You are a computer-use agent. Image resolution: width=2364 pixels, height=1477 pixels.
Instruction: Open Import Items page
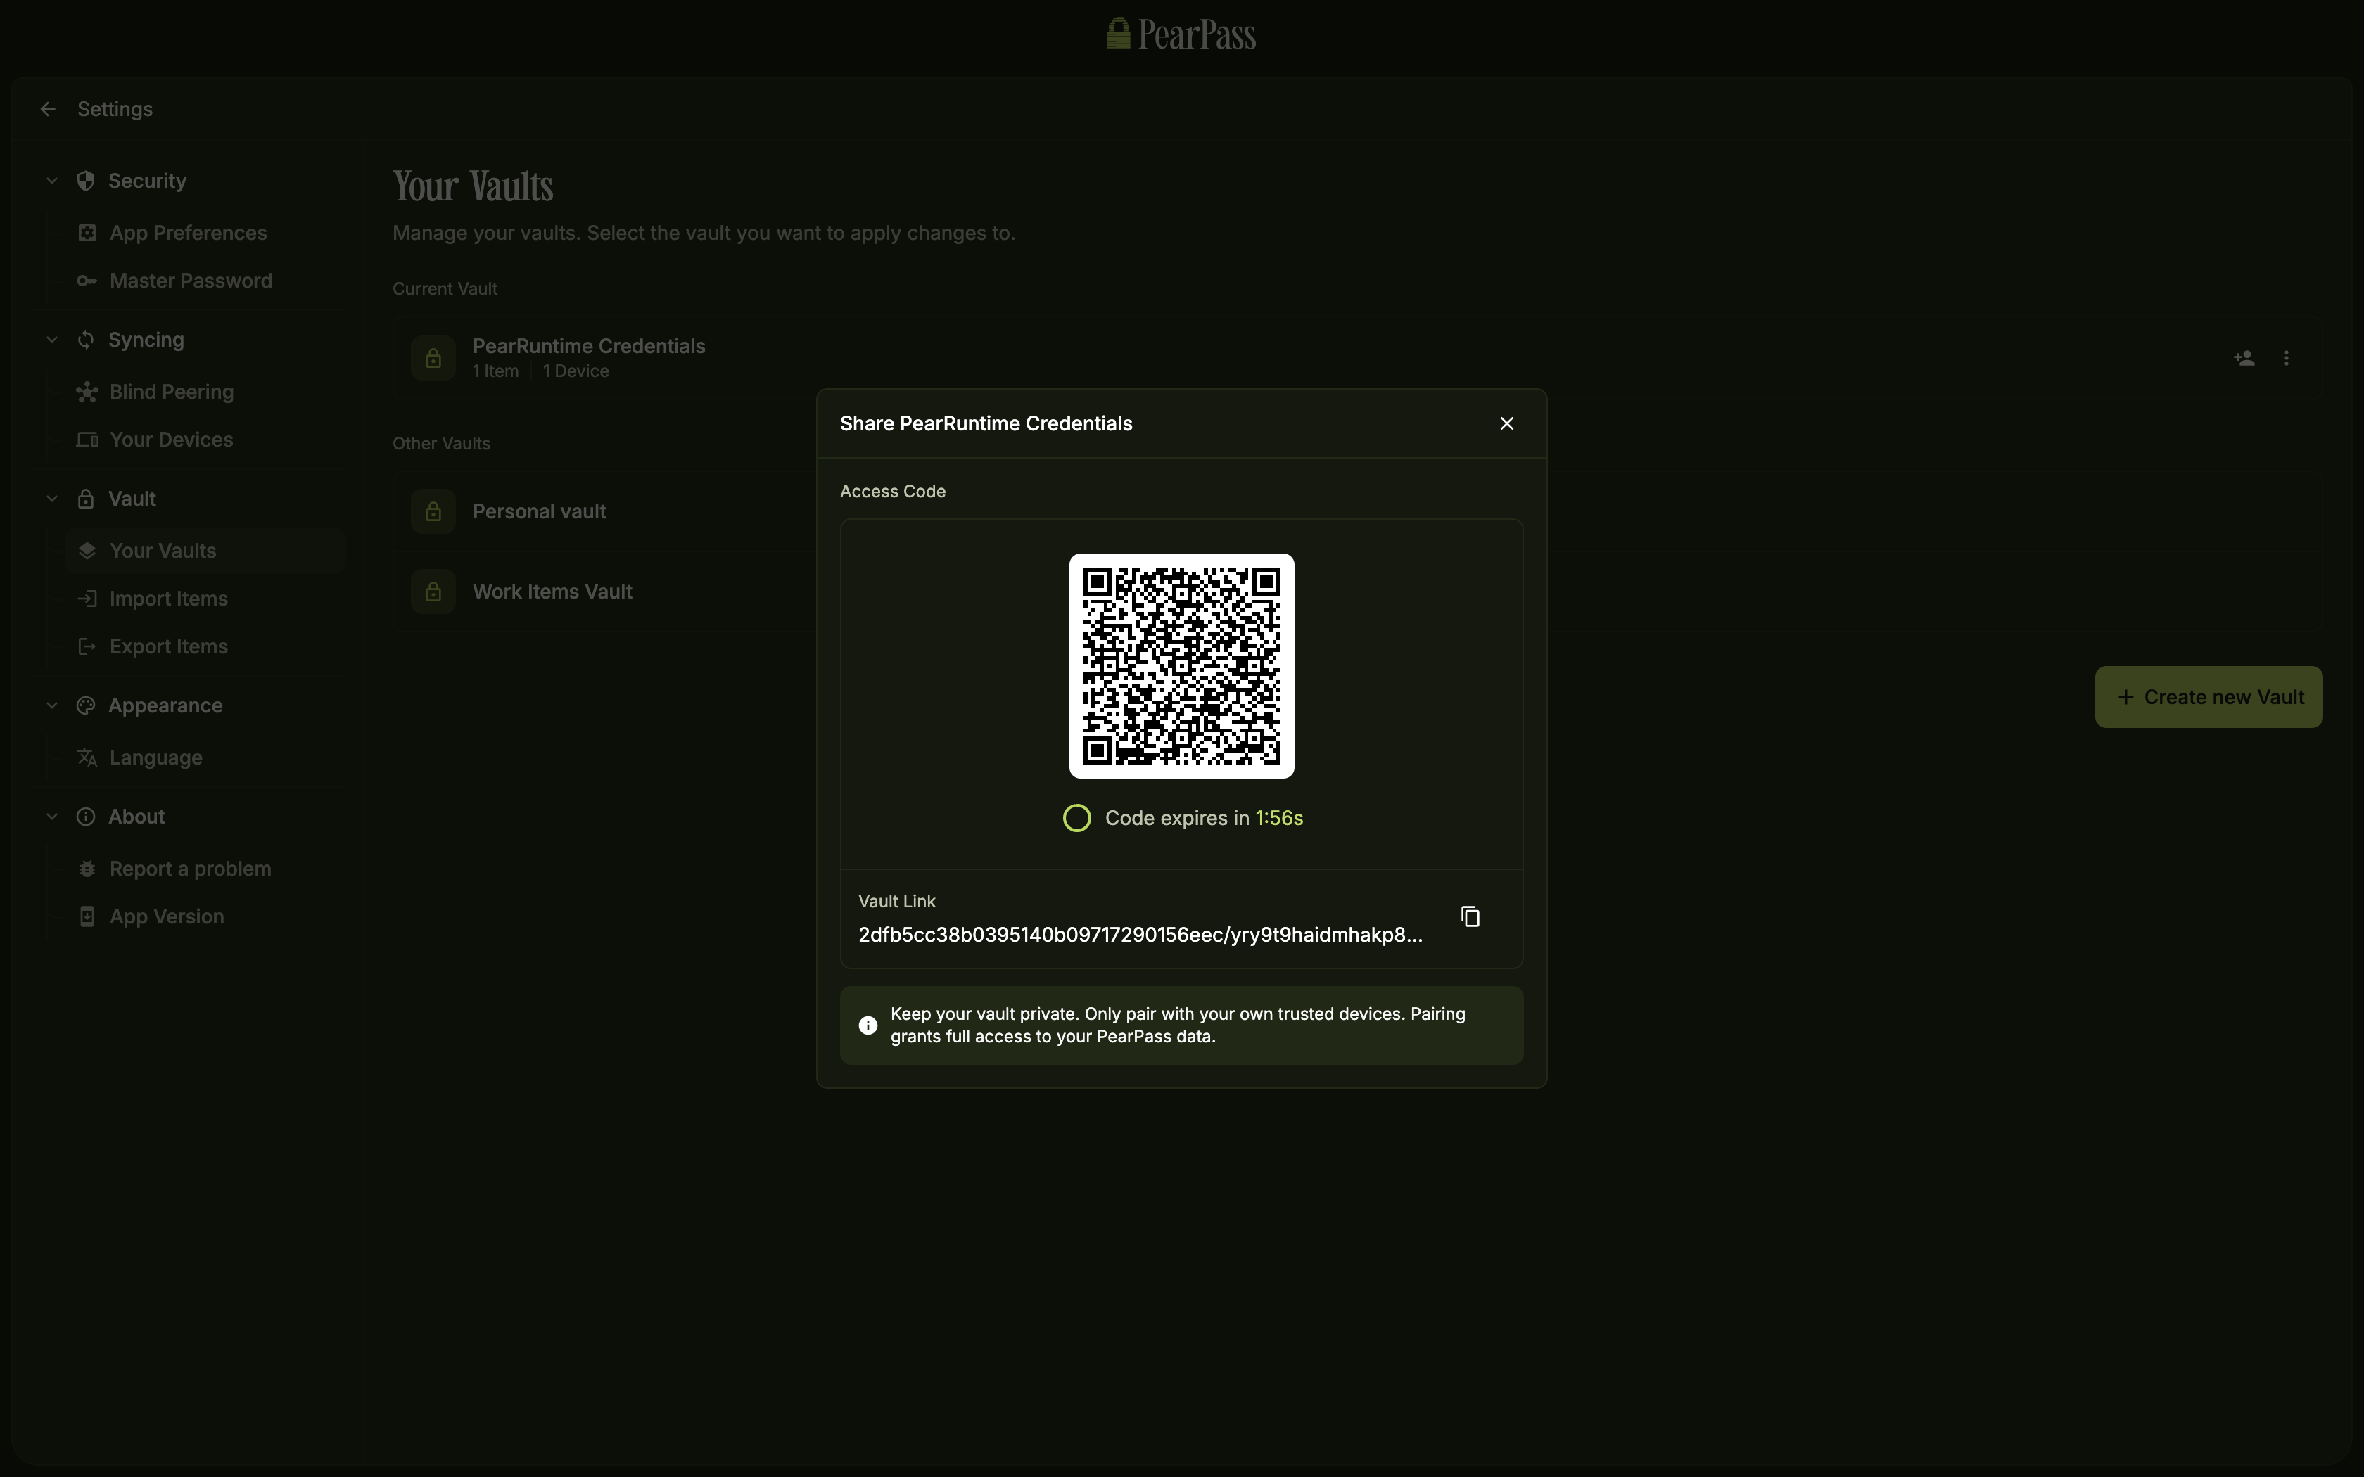tap(205, 599)
